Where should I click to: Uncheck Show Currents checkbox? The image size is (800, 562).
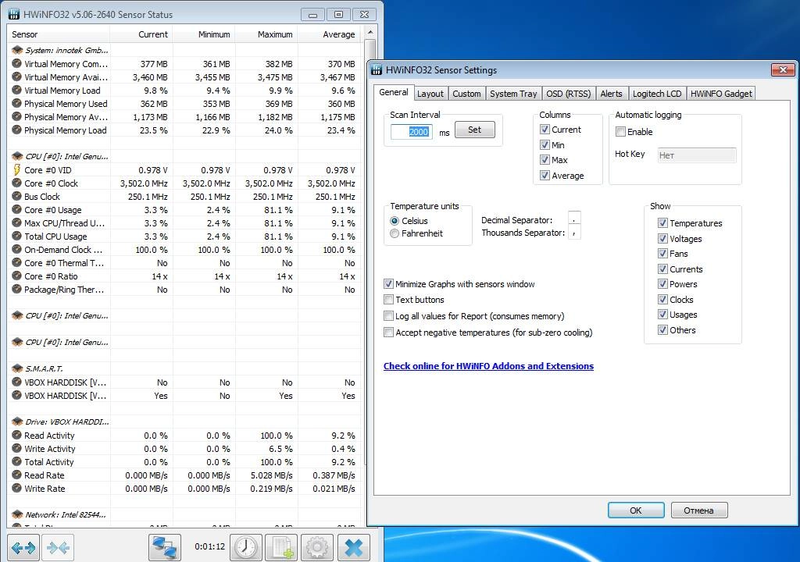point(662,269)
